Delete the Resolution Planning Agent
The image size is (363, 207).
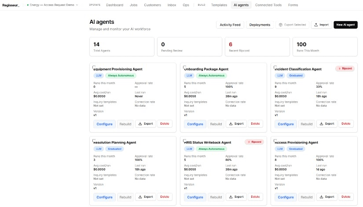coord(165,197)
